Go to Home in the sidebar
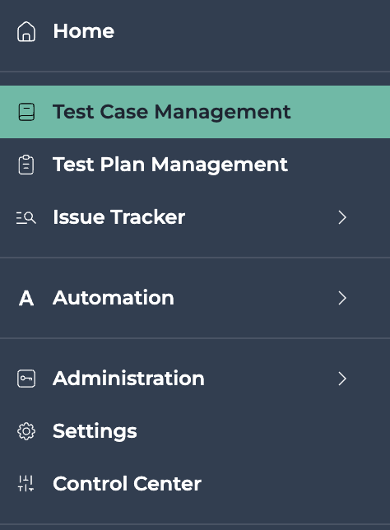390x530 pixels. (83, 31)
